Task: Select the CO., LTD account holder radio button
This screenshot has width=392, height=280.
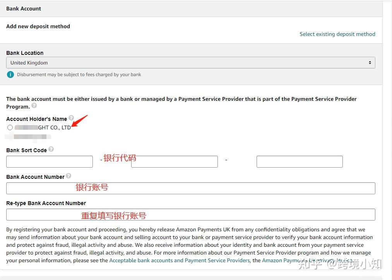Action: tap(10, 127)
